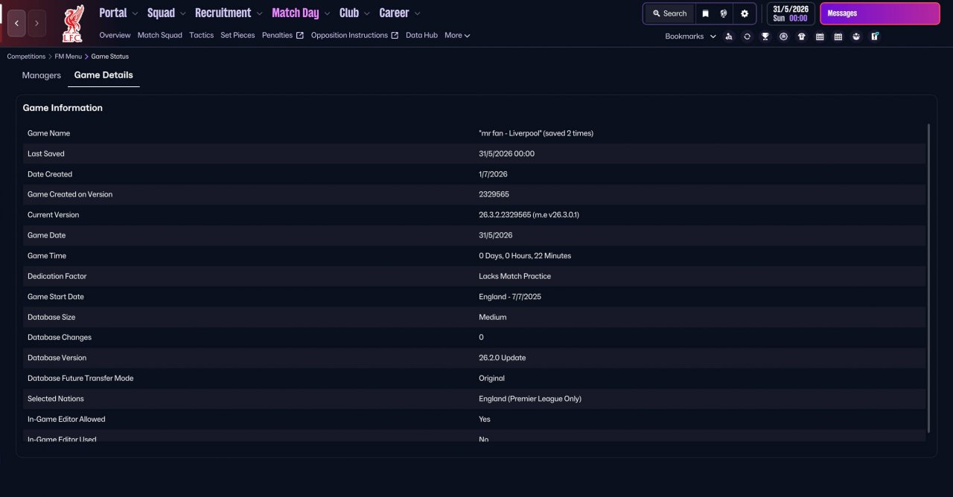Open the shirt squad bookmark icon
The height and width of the screenshot is (497, 953).
[802, 36]
